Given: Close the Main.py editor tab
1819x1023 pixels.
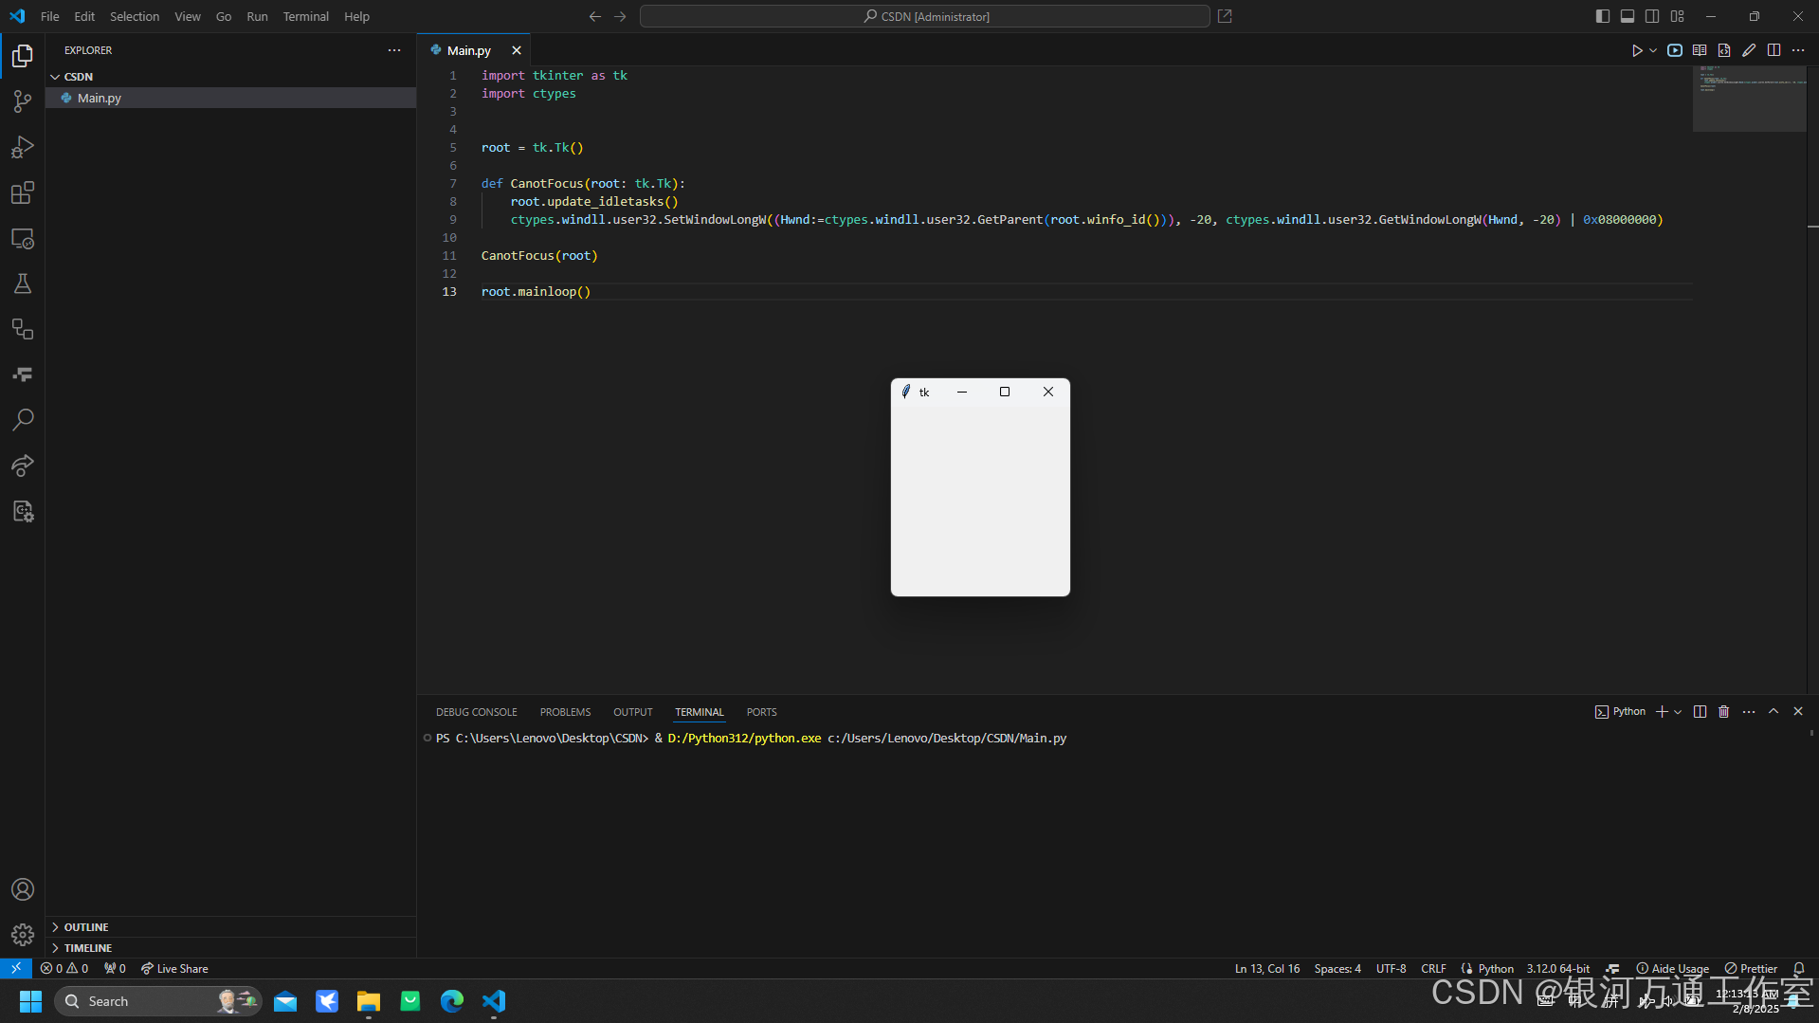Looking at the screenshot, I should point(517,50).
